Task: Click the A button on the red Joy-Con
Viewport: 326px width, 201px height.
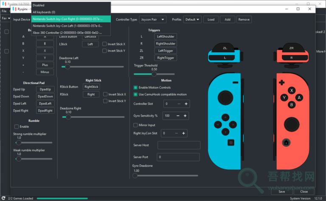Action: [299, 97]
